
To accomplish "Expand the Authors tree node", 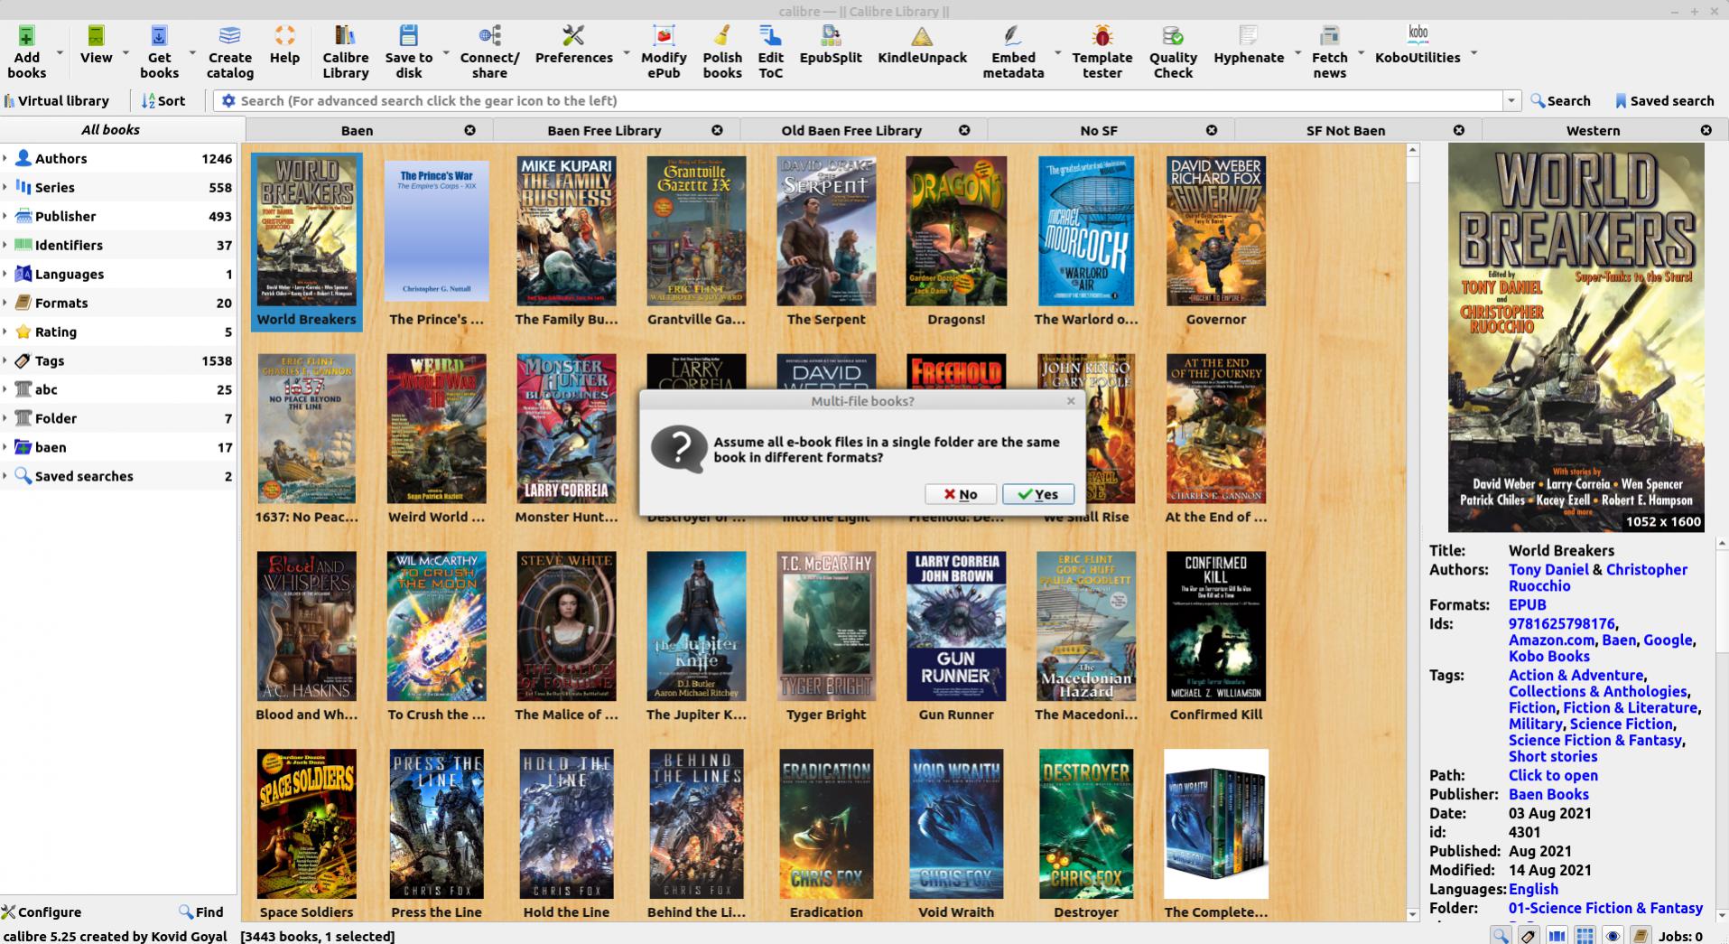I will (x=5, y=158).
